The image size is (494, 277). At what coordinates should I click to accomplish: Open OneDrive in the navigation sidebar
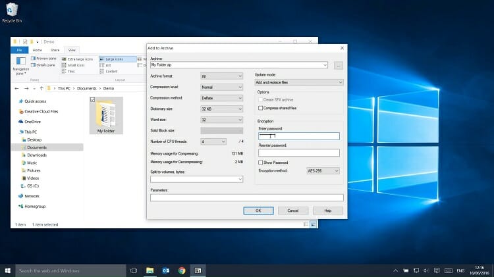[33, 121]
